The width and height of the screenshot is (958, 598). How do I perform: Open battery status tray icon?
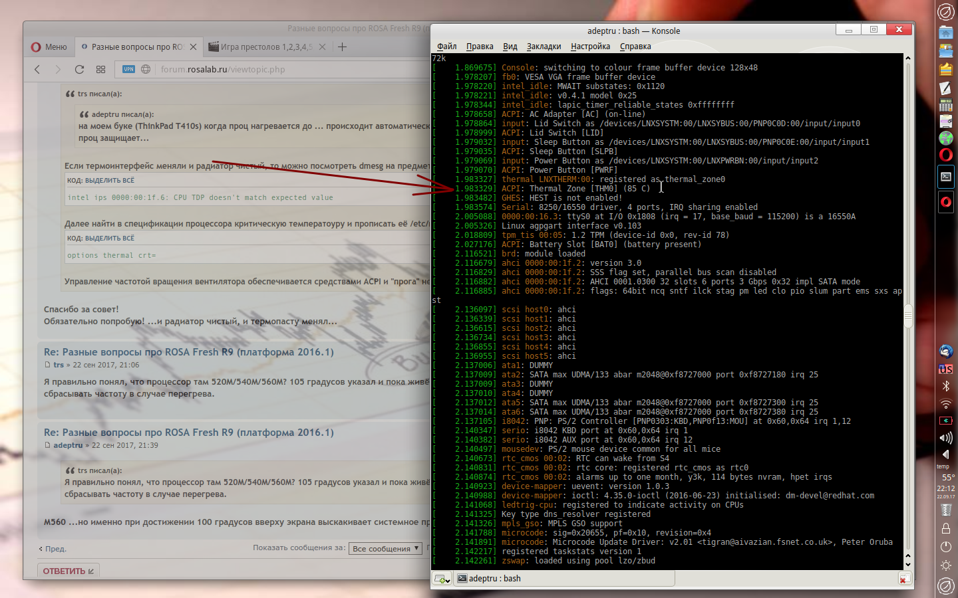(945, 421)
